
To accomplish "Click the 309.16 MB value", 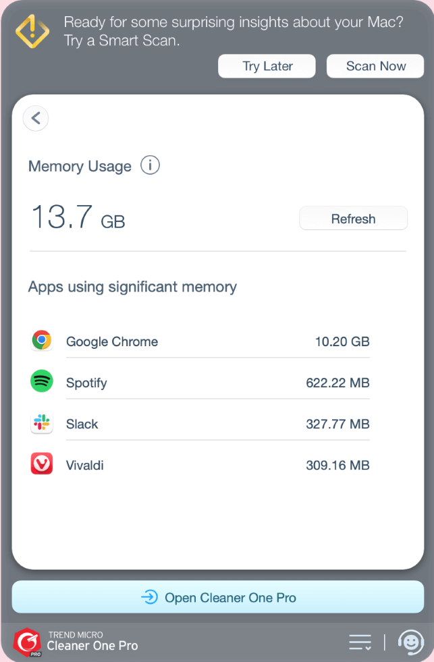I will [337, 465].
